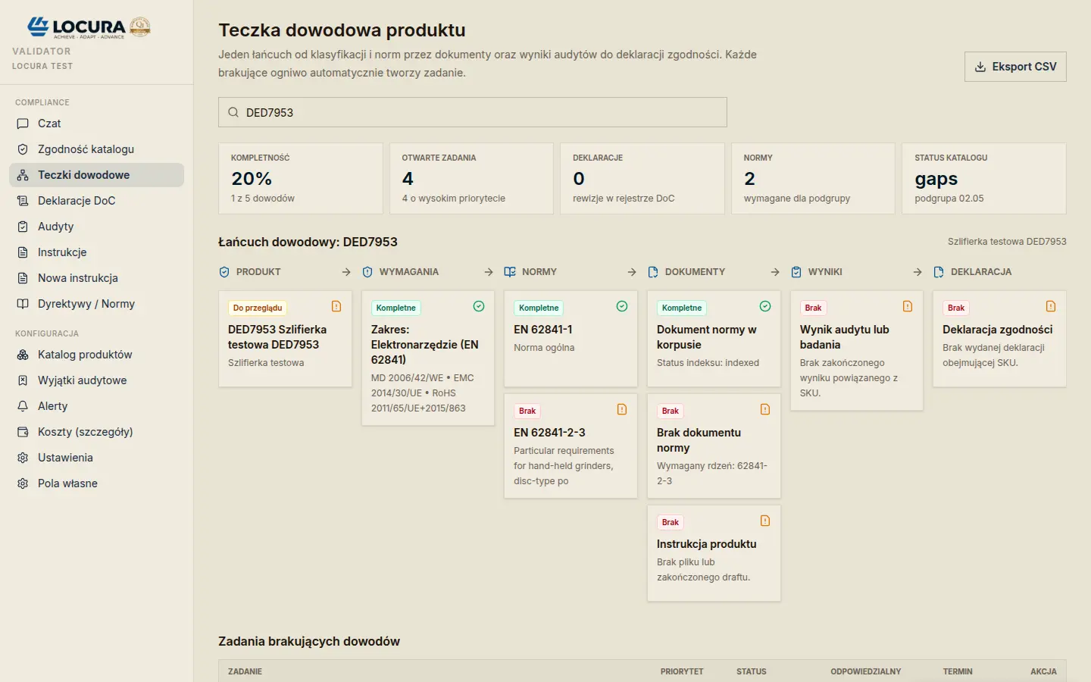Click the NORMY column book icon
The width and height of the screenshot is (1091, 682).
point(510,272)
